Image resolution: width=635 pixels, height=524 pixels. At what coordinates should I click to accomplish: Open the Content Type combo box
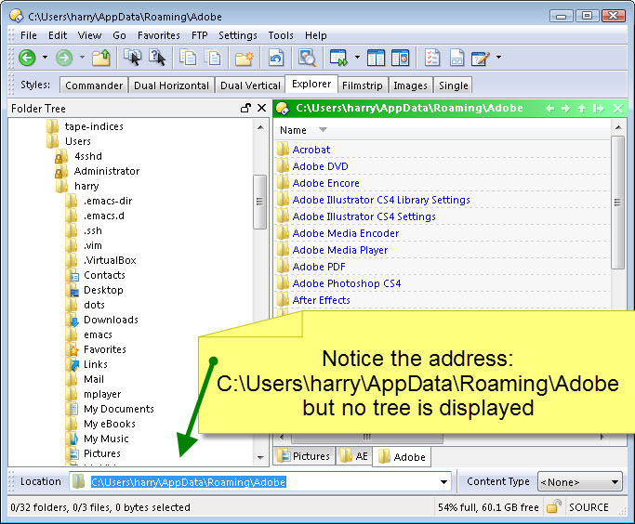tap(579, 482)
